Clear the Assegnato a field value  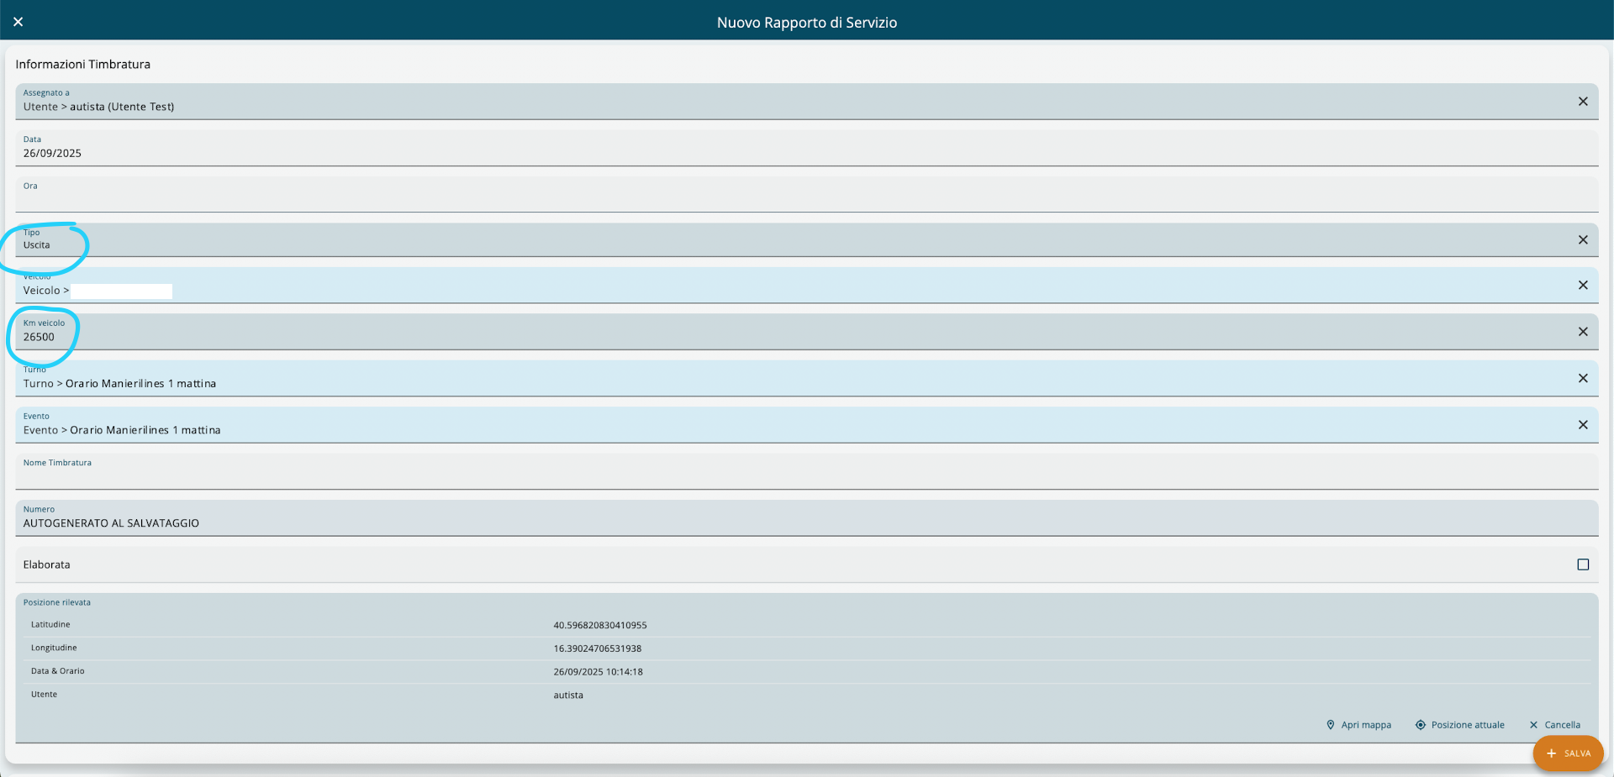[x=1582, y=102]
